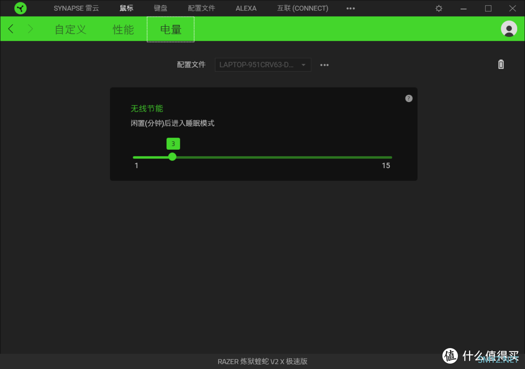The width and height of the screenshot is (525, 369).
Task: Open the user account avatar
Action: pos(509,29)
